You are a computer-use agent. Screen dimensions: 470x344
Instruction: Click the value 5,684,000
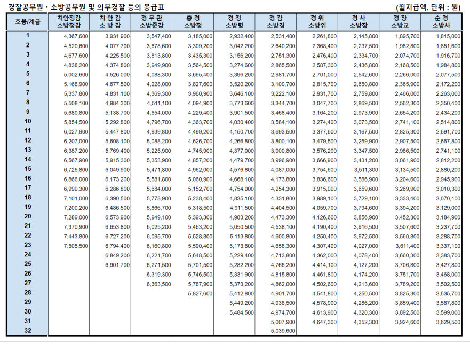(158, 189)
